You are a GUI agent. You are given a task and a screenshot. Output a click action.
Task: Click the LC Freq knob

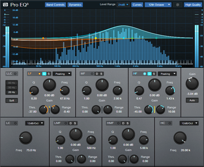pos(25,138)
